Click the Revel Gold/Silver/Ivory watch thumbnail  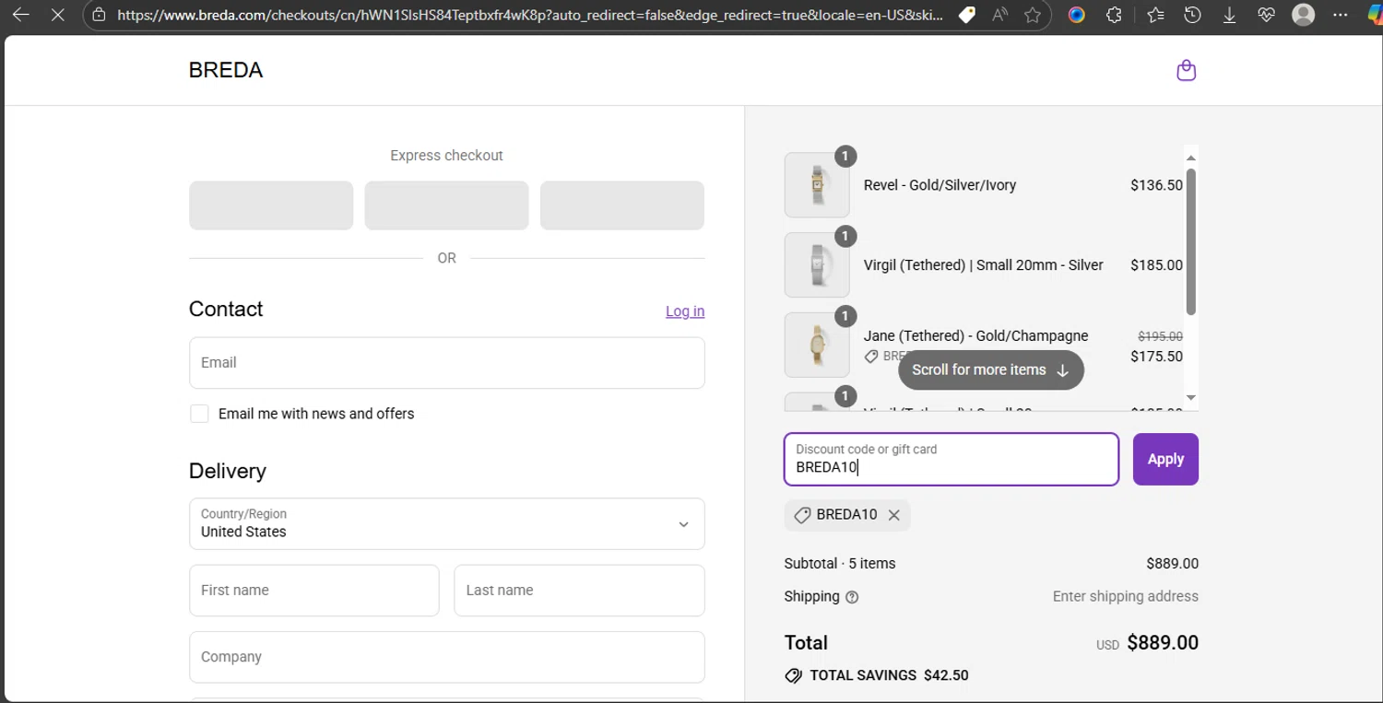pyautogui.click(x=817, y=185)
